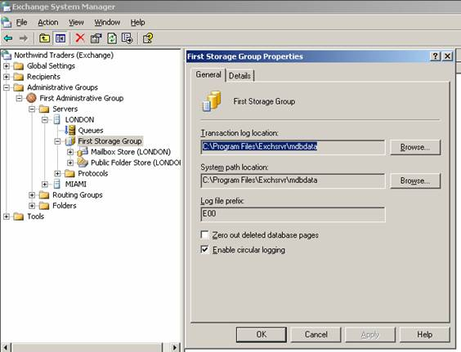Viewport: 461px width, 352px height.
Task: Select the Recipients tree item
Action: coord(43,77)
